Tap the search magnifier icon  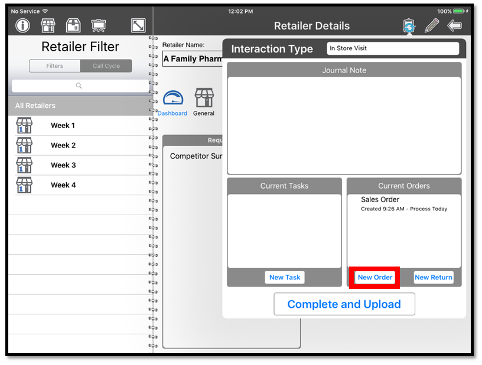[x=79, y=86]
